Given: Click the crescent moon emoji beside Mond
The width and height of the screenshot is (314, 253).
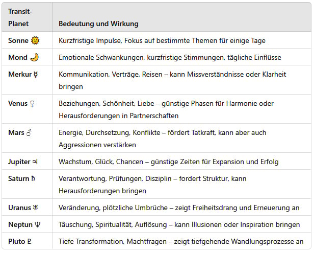Looking at the screenshot, I should tap(35, 57).
